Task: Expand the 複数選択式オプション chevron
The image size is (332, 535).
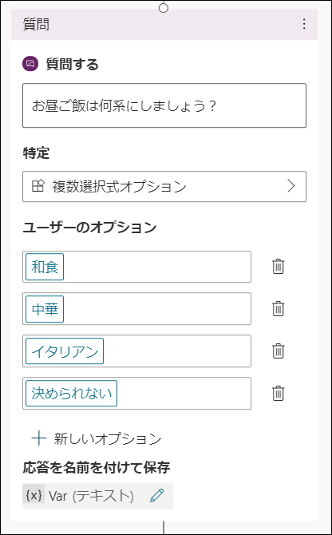Action: [x=290, y=186]
